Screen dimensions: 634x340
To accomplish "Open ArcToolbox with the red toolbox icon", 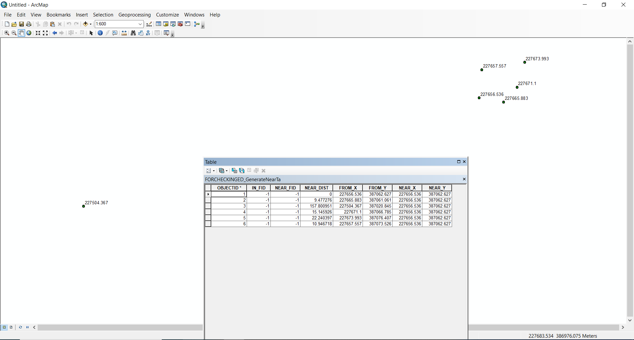I will (180, 24).
